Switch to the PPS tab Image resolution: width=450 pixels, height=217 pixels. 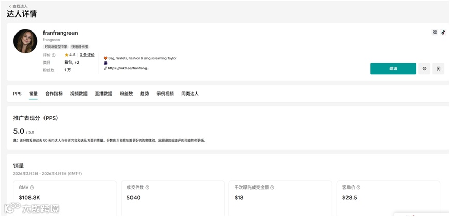pos(17,94)
